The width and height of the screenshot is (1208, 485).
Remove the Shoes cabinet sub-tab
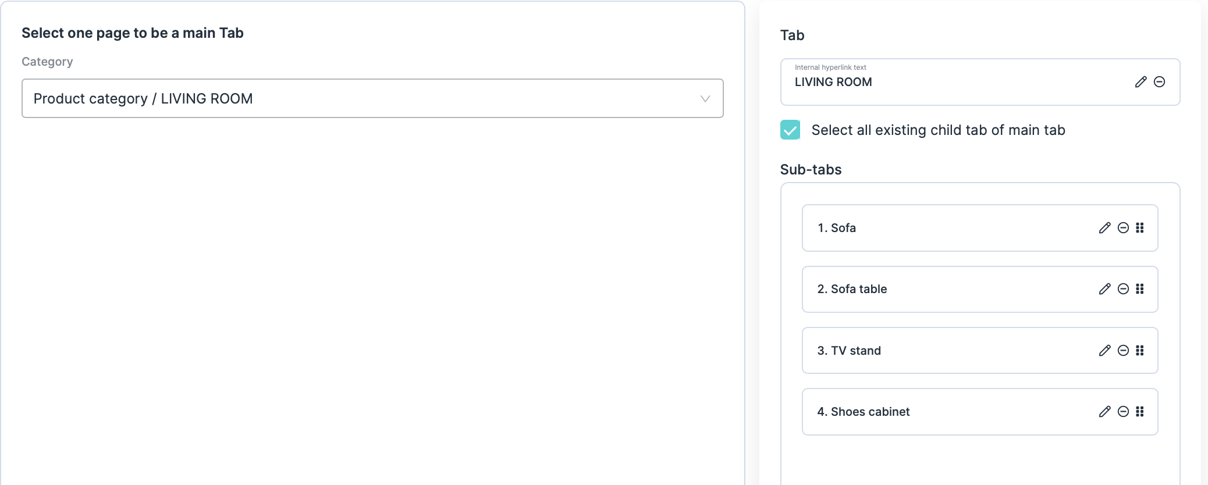pyautogui.click(x=1123, y=412)
